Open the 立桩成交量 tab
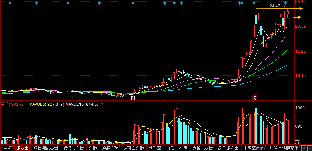312x151 pixels. click(203, 148)
